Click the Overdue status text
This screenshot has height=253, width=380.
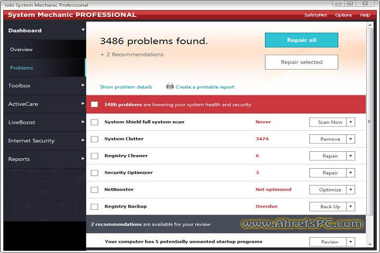tap(267, 206)
